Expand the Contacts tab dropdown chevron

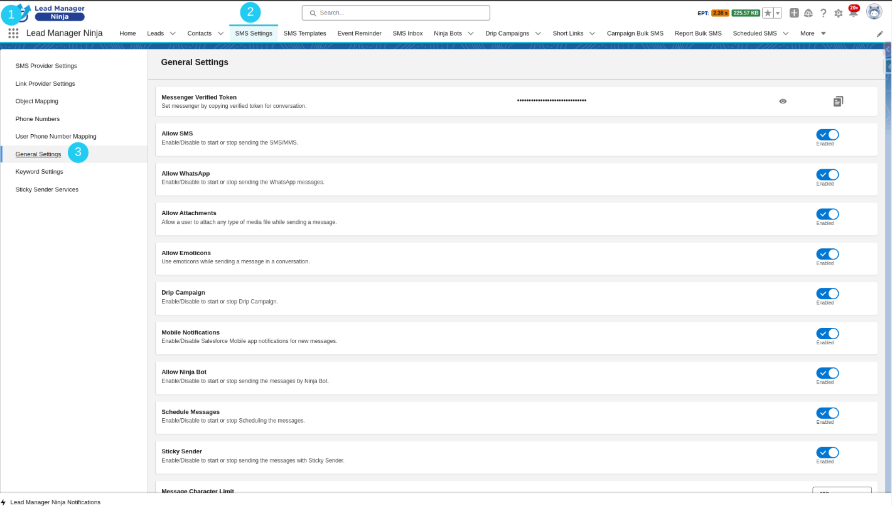220,34
